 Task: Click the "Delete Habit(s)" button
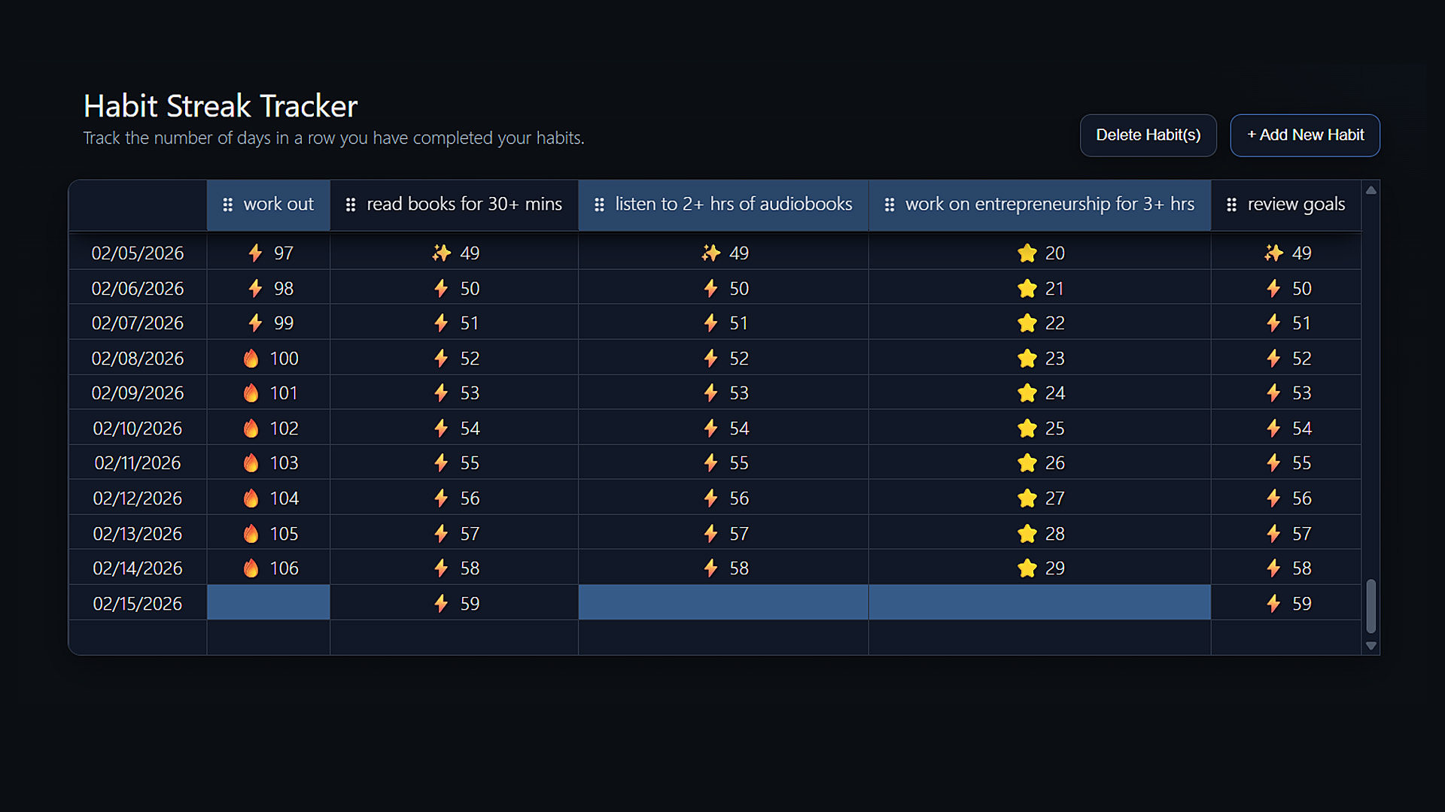(x=1148, y=135)
